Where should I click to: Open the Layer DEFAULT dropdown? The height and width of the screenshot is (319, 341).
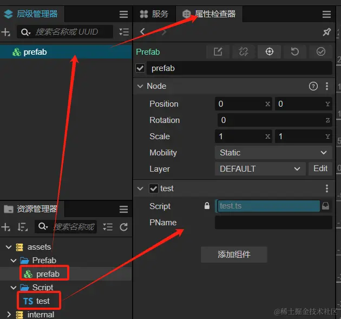point(260,169)
